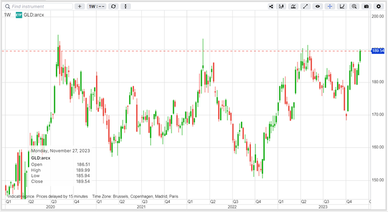The width and height of the screenshot is (388, 212).
Task: Open the 1W time period dropdown
Action: (97, 7)
